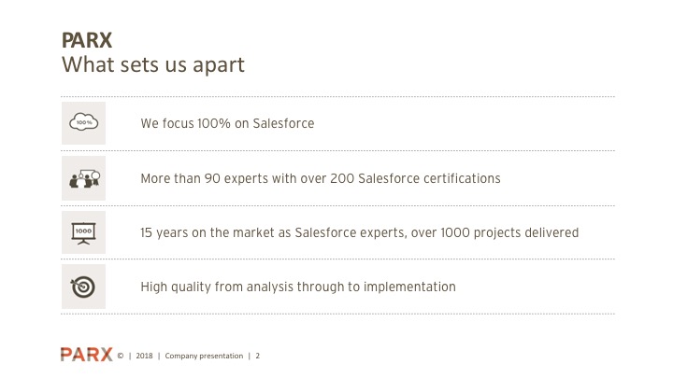Click the 2018 year in the footer
Viewport: 673px width, 378px height.
[144, 356]
